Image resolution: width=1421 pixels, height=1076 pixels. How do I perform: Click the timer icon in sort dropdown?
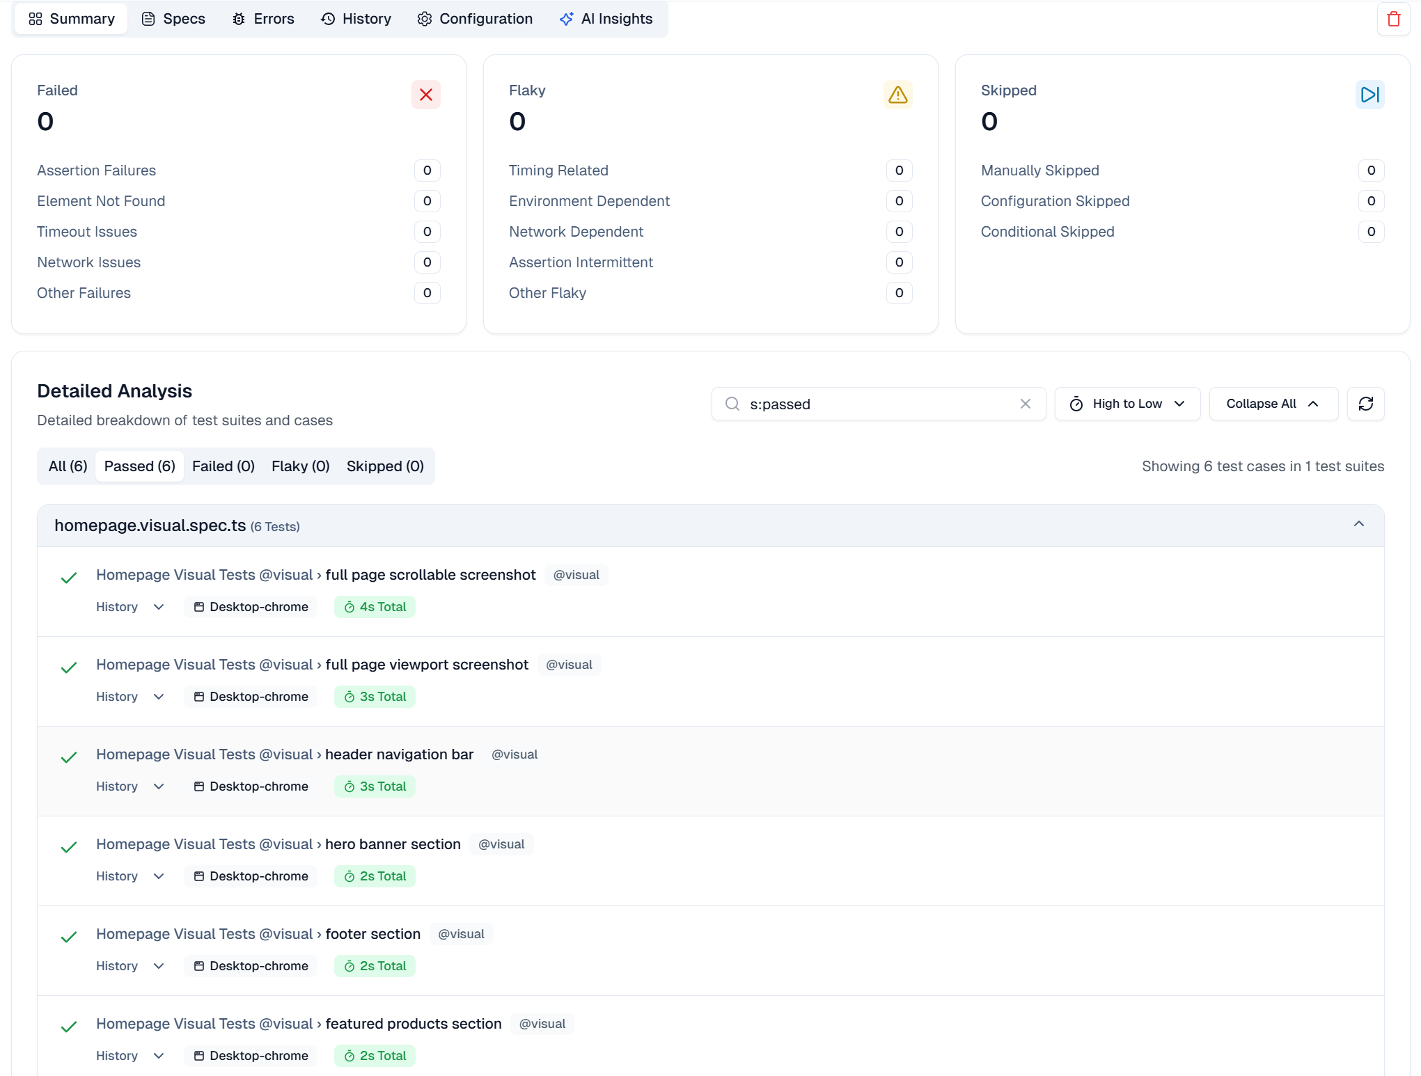pyautogui.click(x=1076, y=404)
